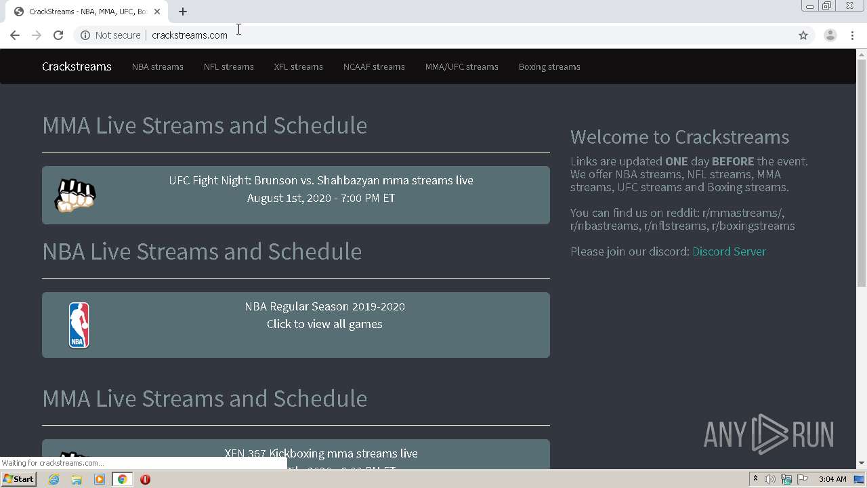Reload the crackstreams page
Image resolution: width=867 pixels, height=488 pixels.
click(58, 35)
